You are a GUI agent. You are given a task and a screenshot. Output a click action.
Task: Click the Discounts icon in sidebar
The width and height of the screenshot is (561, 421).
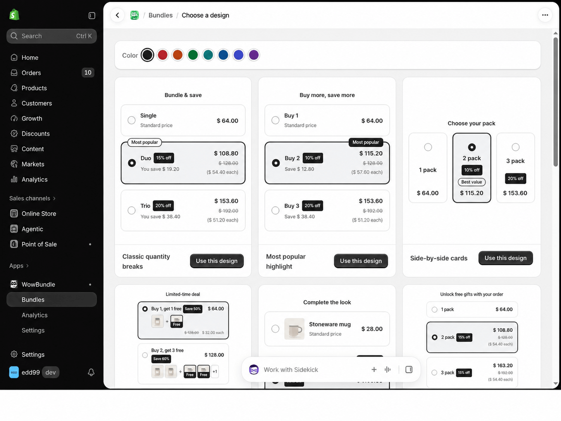14,133
